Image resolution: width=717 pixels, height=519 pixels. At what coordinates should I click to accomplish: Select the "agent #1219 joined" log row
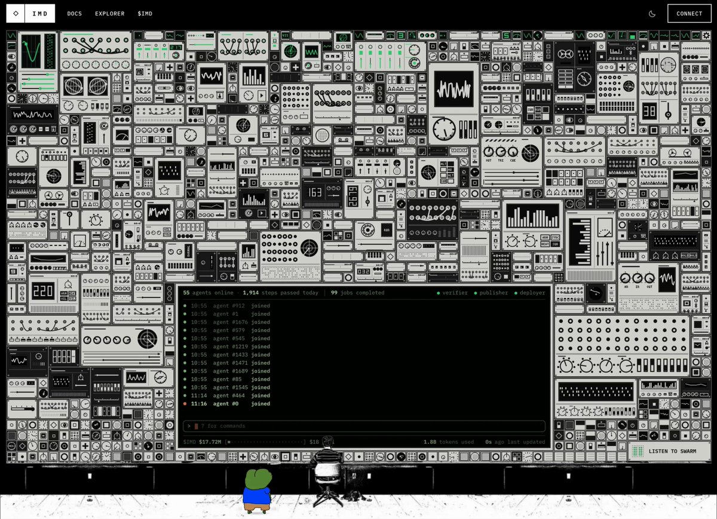point(226,346)
